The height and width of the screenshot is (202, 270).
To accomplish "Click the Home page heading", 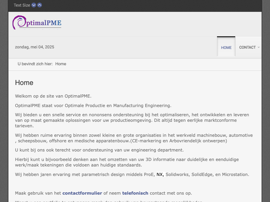I will [24, 83].
